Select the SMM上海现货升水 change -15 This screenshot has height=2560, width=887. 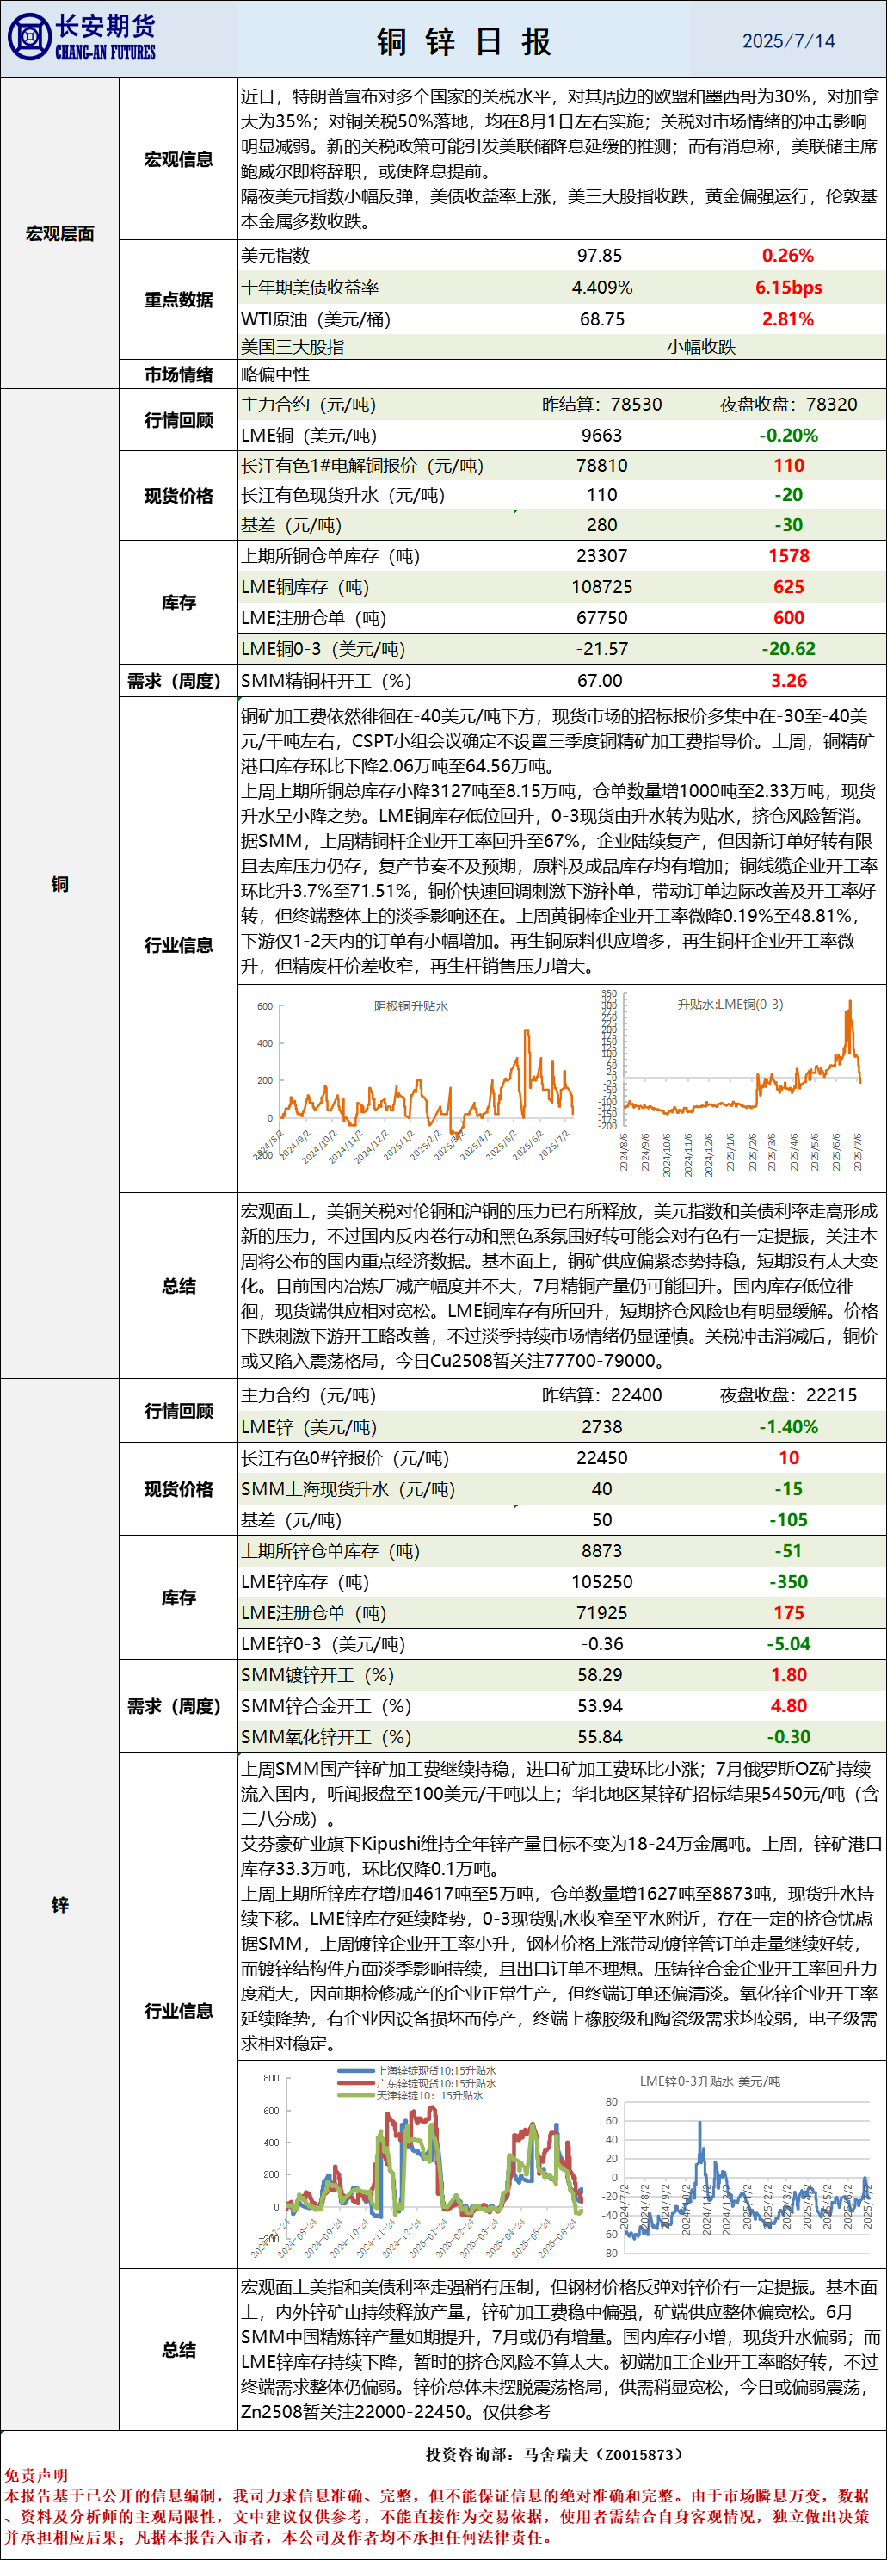789,1488
